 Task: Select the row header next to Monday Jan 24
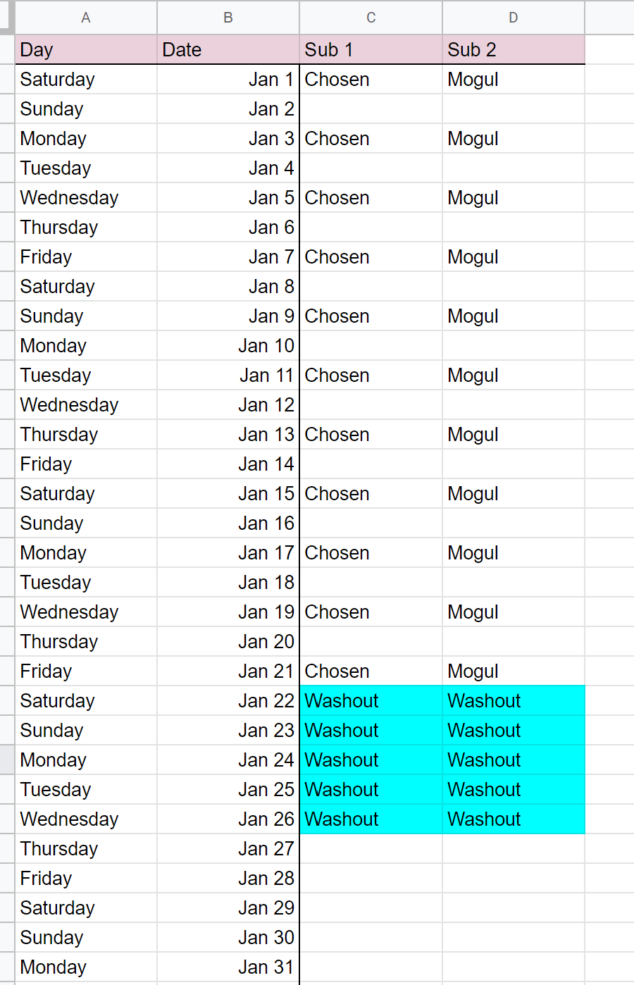tap(7, 760)
